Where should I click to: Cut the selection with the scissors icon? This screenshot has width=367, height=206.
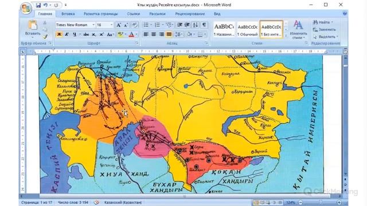pyautogui.click(x=45, y=23)
